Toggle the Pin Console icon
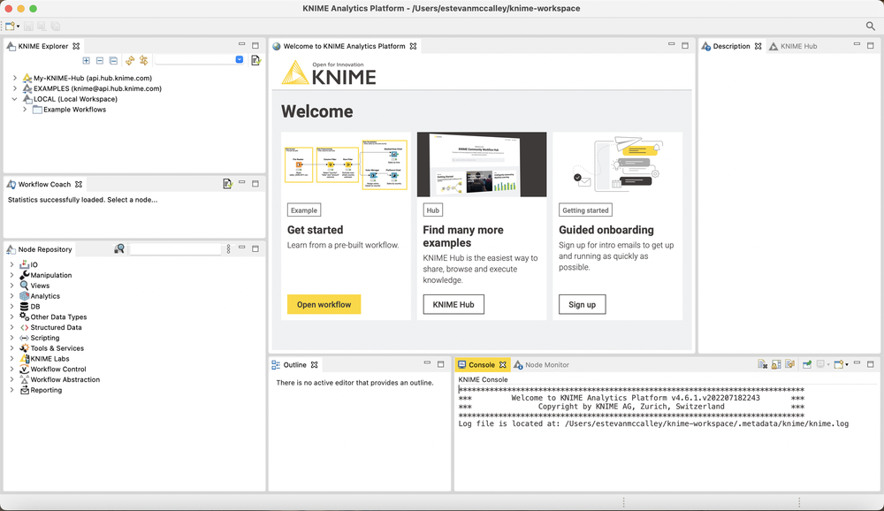This screenshot has height=511, width=884. pyautogui.click(x=807, y=365)
